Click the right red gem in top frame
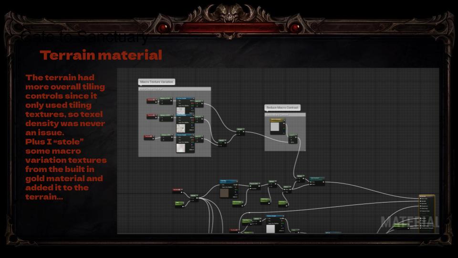Viewport: 458px width, 258px height. pyautogui.click(x=295, y=28)
